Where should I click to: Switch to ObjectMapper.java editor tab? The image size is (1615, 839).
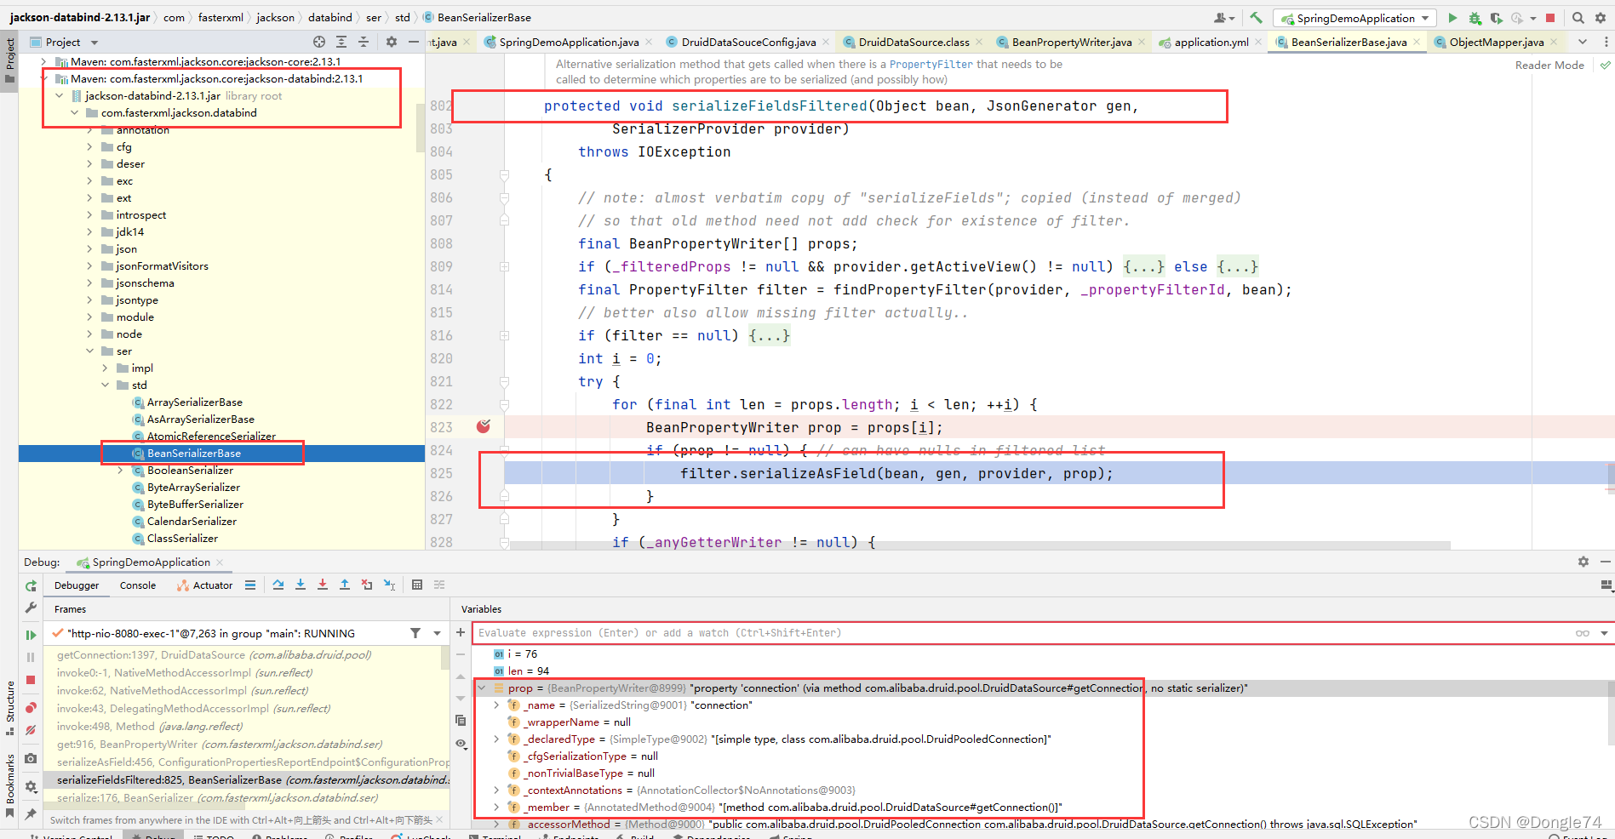click(1497, 42)
